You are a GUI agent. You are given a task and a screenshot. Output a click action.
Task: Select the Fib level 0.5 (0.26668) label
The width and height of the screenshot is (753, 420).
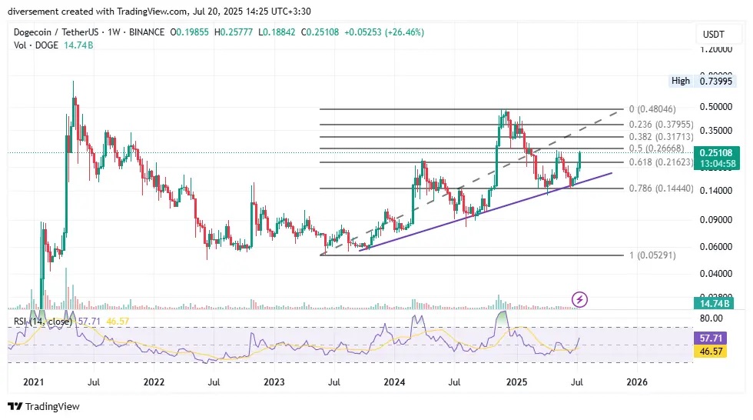(656, 148)
